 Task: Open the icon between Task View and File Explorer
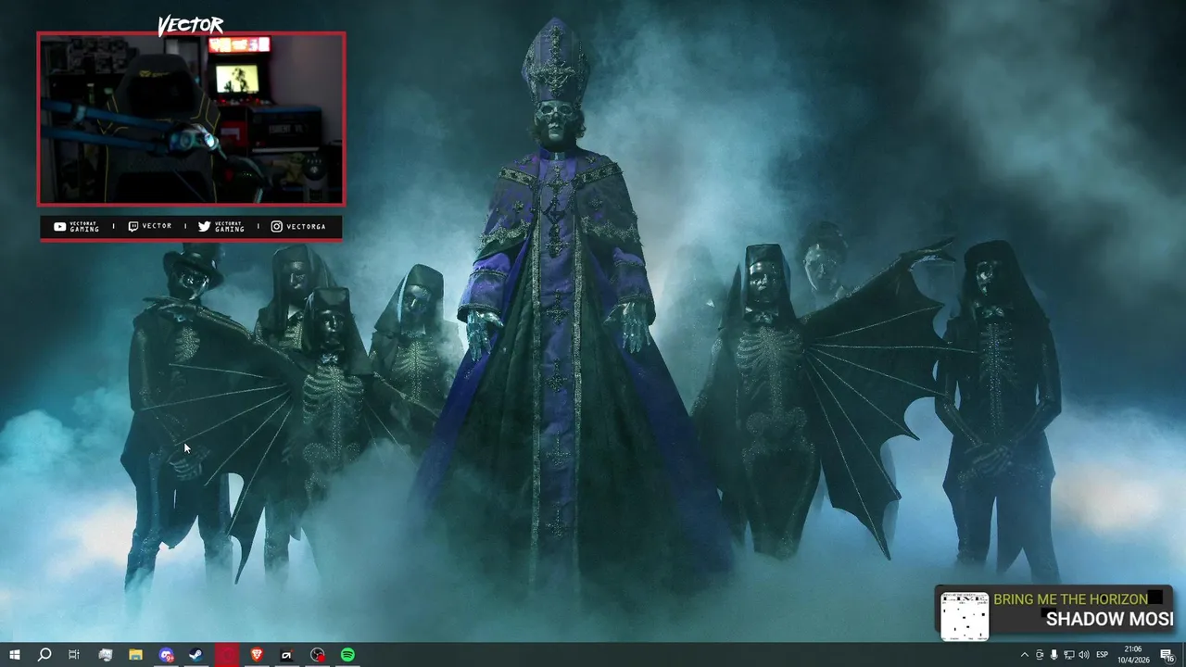click(106, 655)
